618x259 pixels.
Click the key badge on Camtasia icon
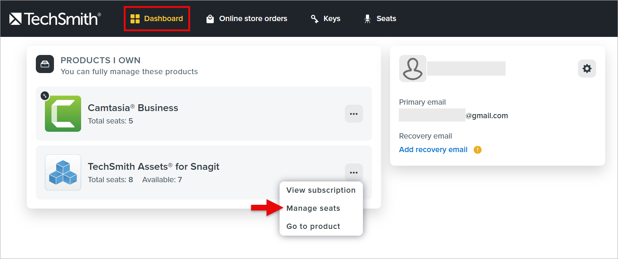tap(45, 96)
